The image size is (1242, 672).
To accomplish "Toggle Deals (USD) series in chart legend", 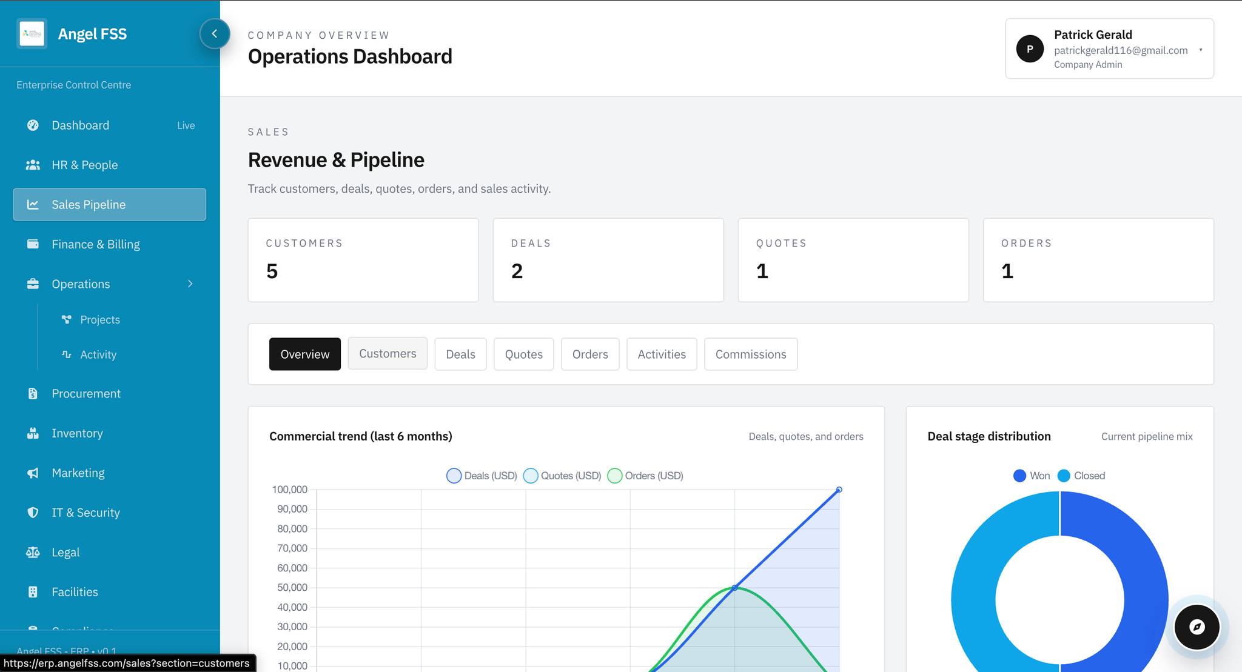I will click(482, 476).
